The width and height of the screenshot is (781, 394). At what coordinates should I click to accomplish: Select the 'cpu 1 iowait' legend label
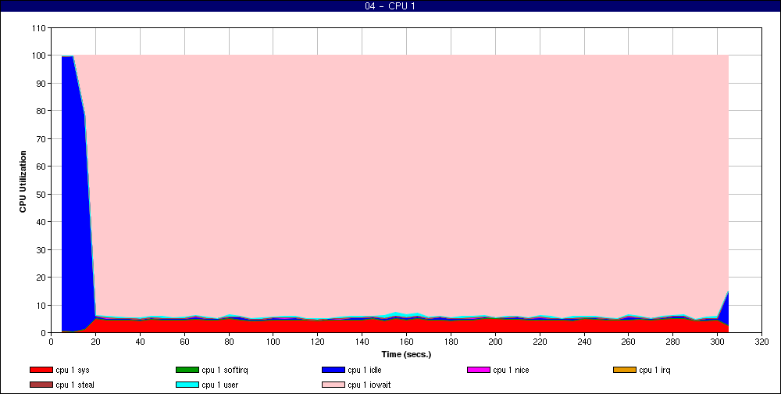(369, 385)
